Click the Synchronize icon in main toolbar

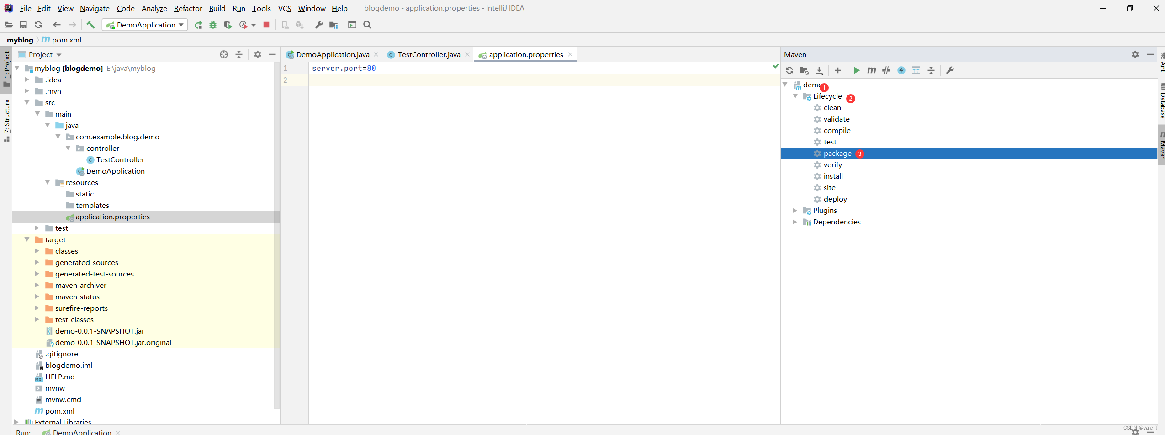click(x=38, y=25)
